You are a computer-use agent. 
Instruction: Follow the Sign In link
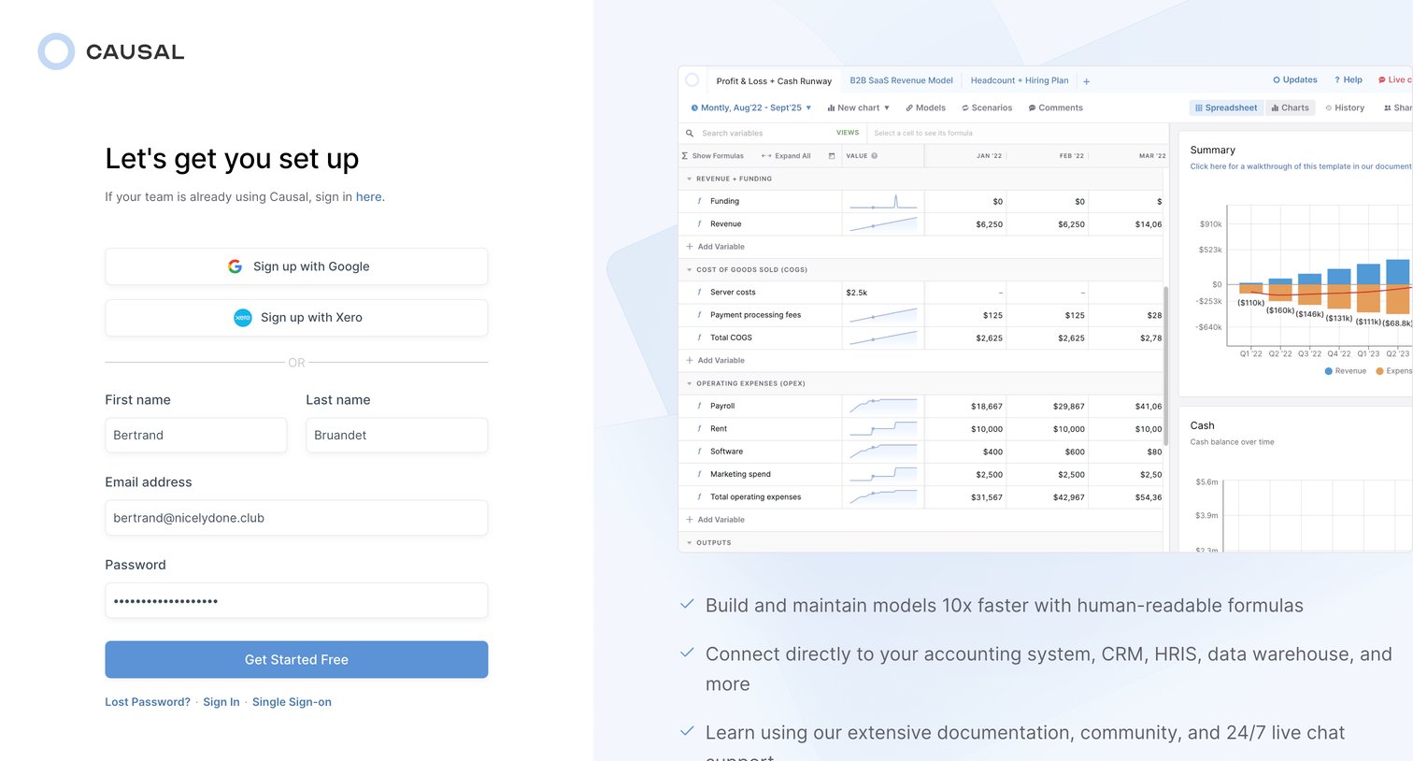[x=221, y=702]
